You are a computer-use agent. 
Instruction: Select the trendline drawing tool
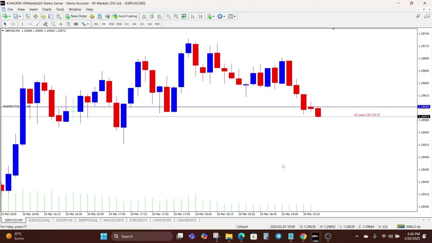pos(38,24)
